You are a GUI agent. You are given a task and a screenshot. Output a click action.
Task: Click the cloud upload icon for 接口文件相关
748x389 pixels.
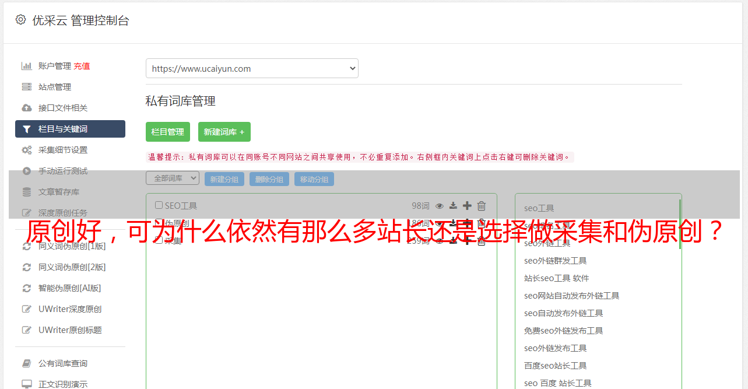pos(27,108)
